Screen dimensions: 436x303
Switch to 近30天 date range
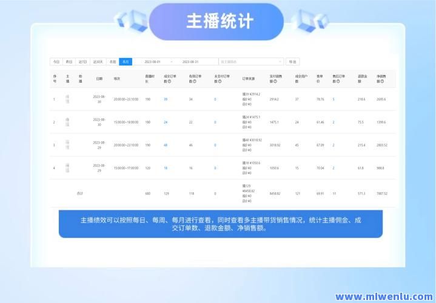pos(98,62)
